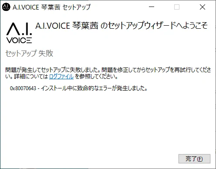Viewport: 216px width, 169px height.
Task: Close the A.I.VOICE setup window
Action: point(202,7)
